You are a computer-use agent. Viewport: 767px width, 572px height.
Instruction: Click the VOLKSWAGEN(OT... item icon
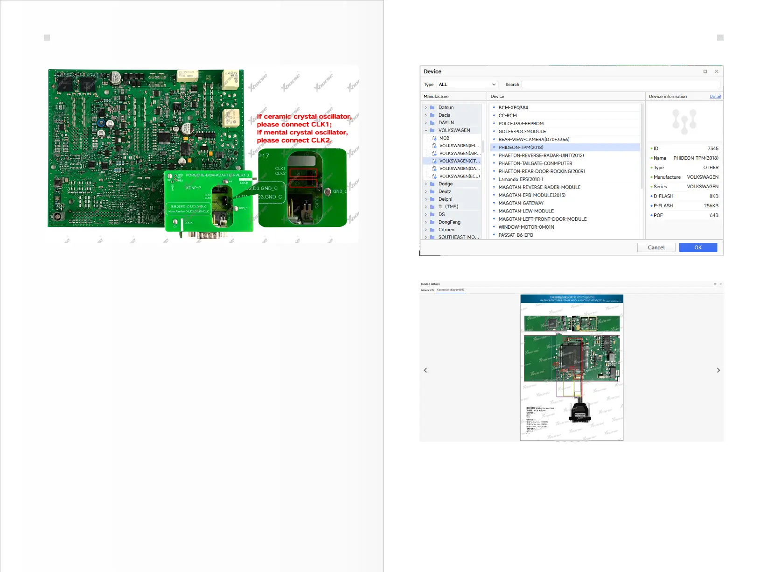tap(434, 161)
